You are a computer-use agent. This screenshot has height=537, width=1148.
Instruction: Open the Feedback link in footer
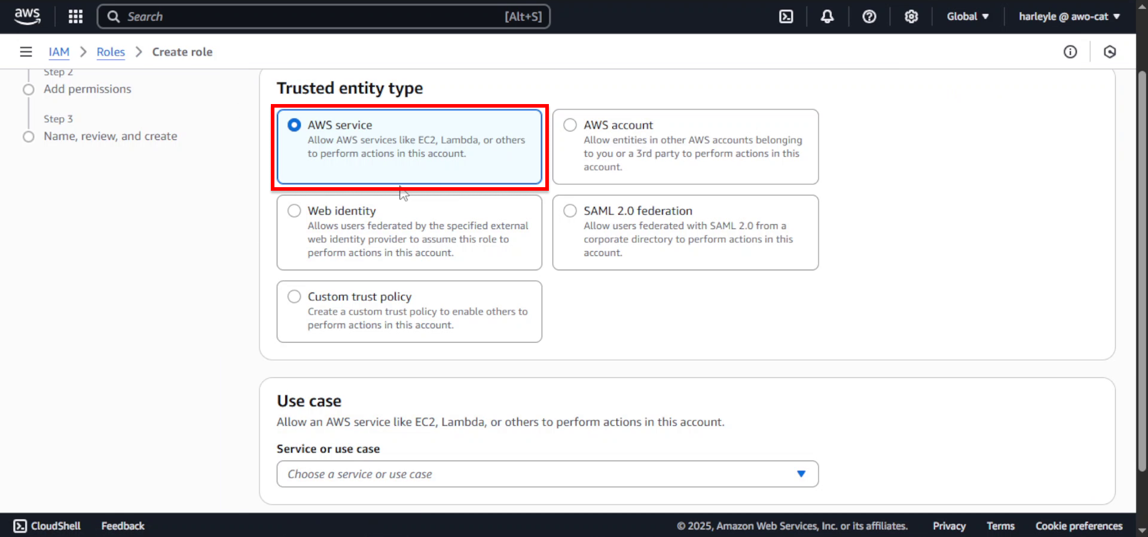(123, 526)
